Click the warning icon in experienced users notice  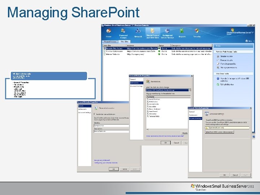click(x=207, y=128)
